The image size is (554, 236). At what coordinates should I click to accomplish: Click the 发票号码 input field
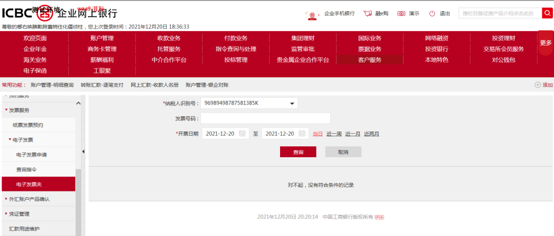[x=265, y=118]
